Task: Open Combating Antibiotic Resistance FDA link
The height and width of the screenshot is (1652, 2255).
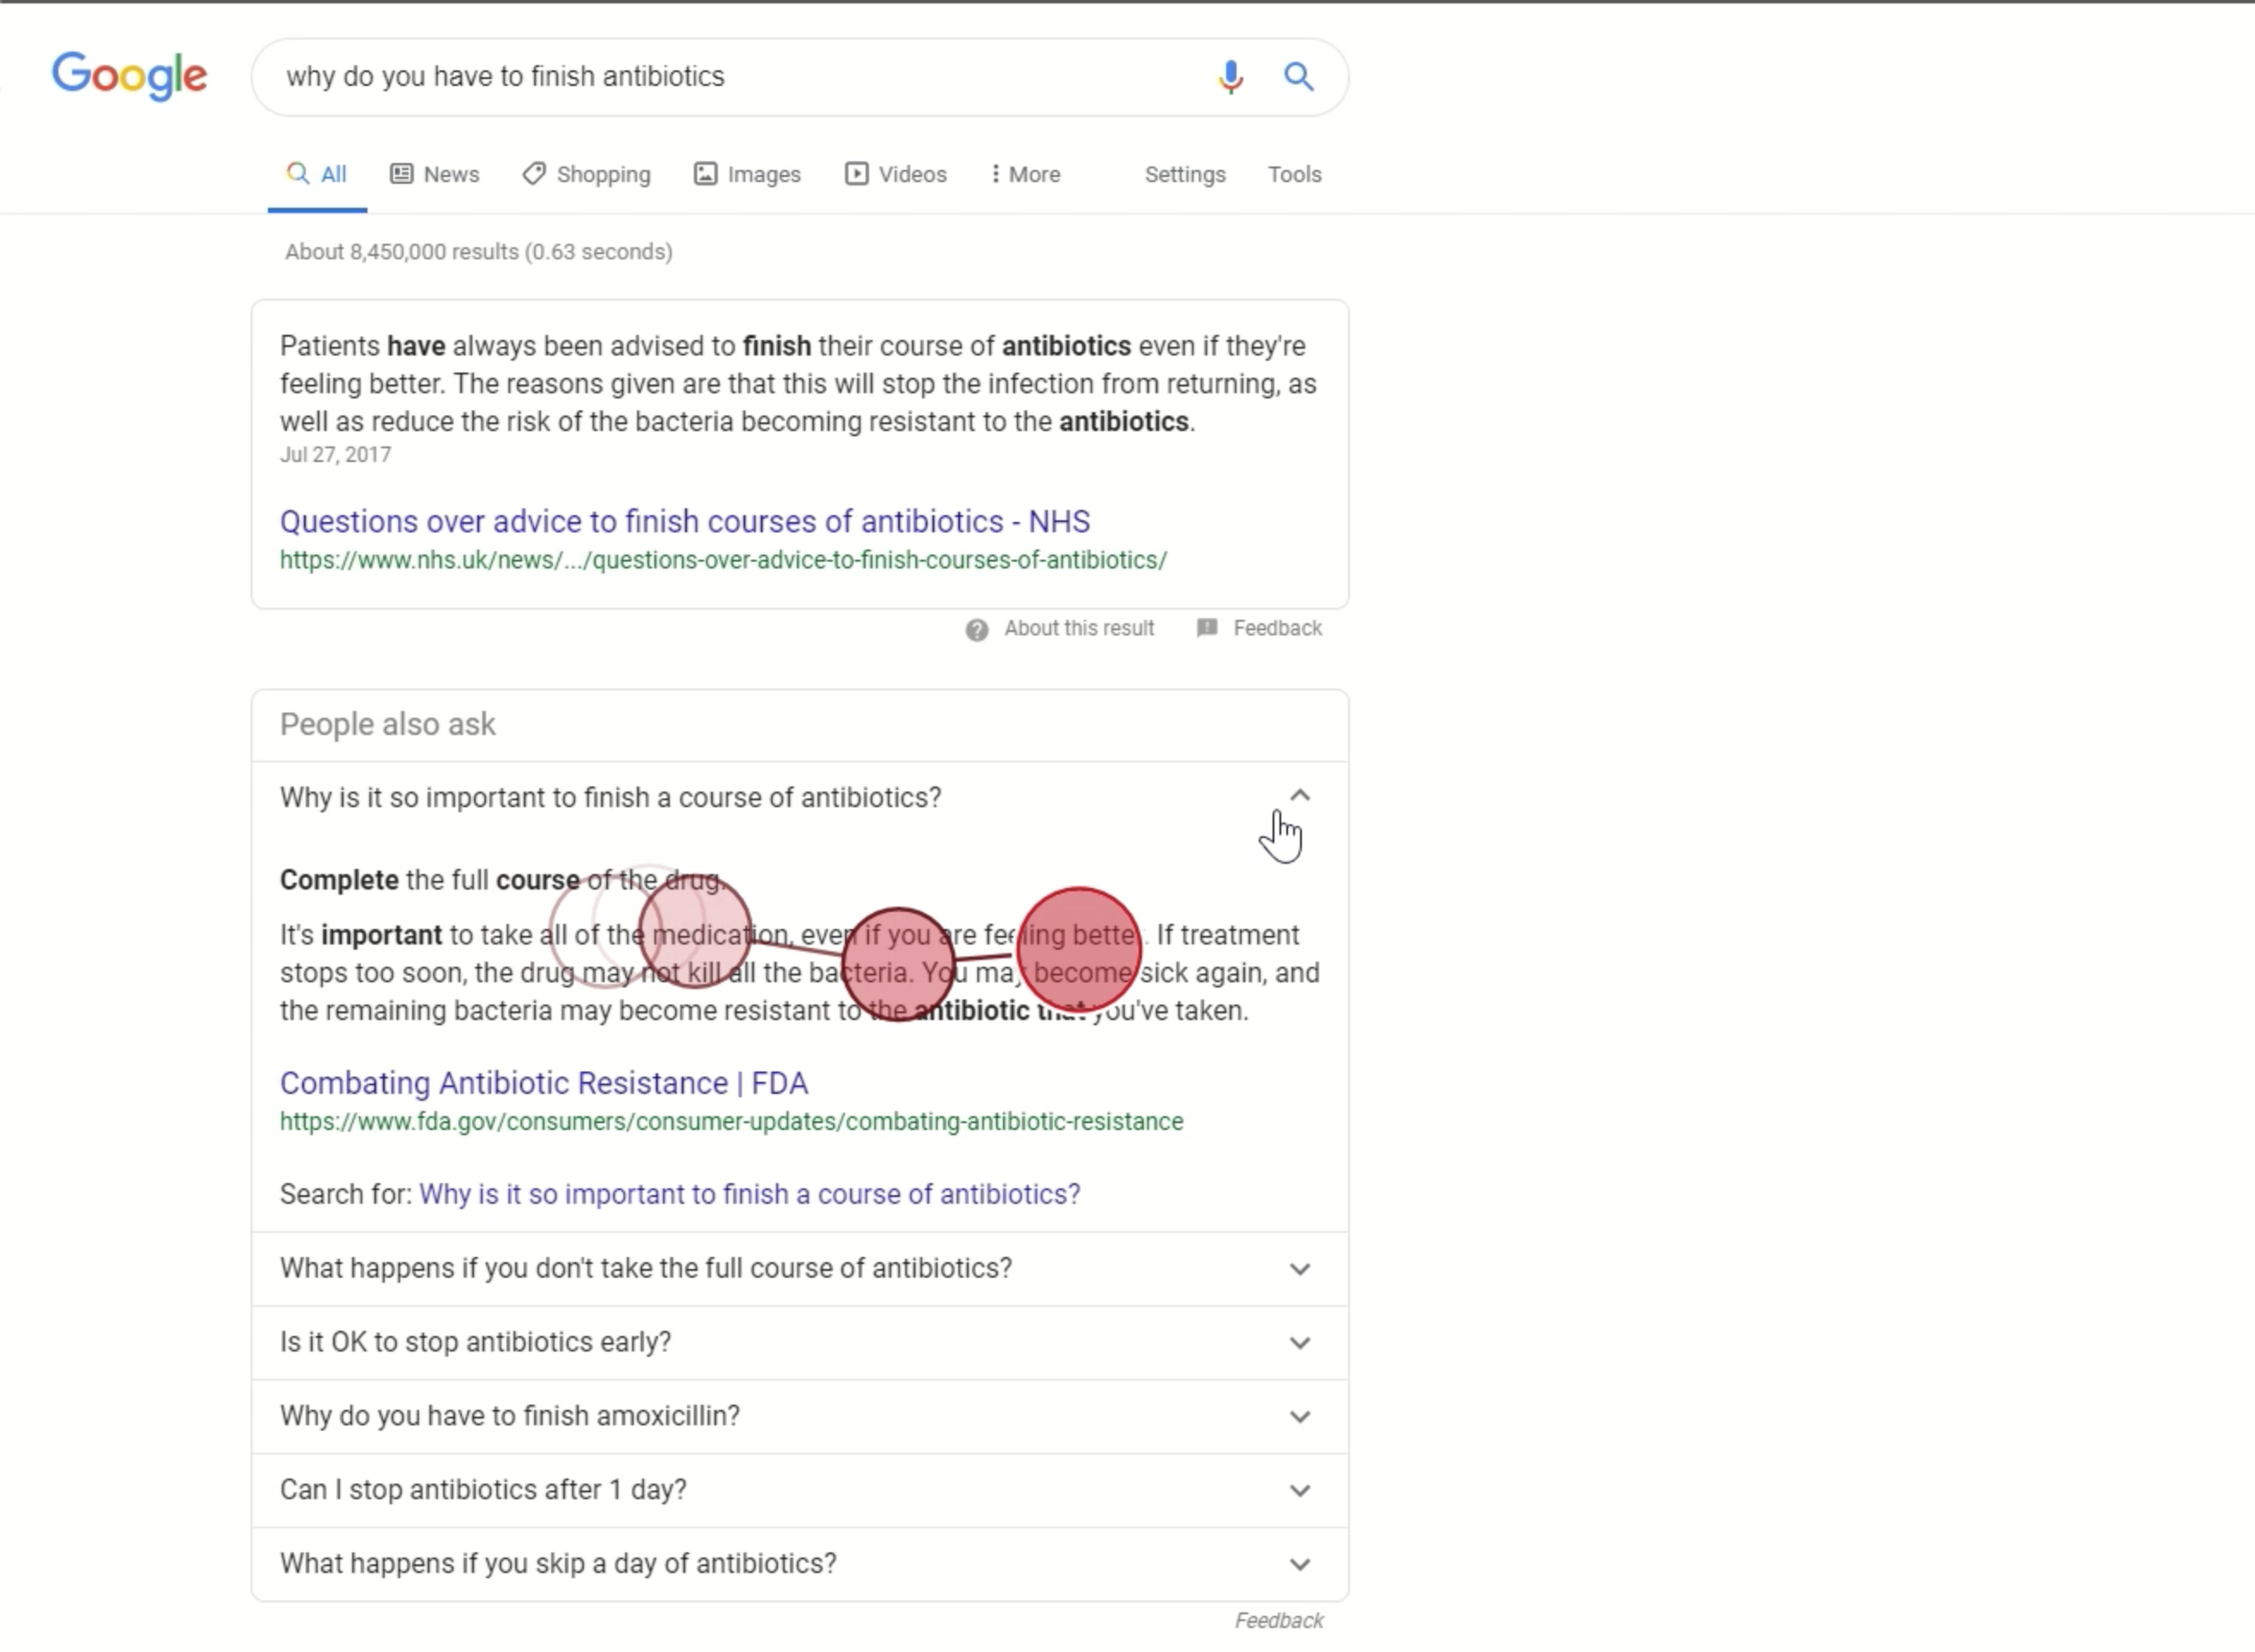Action: [x=544, y=1083]
